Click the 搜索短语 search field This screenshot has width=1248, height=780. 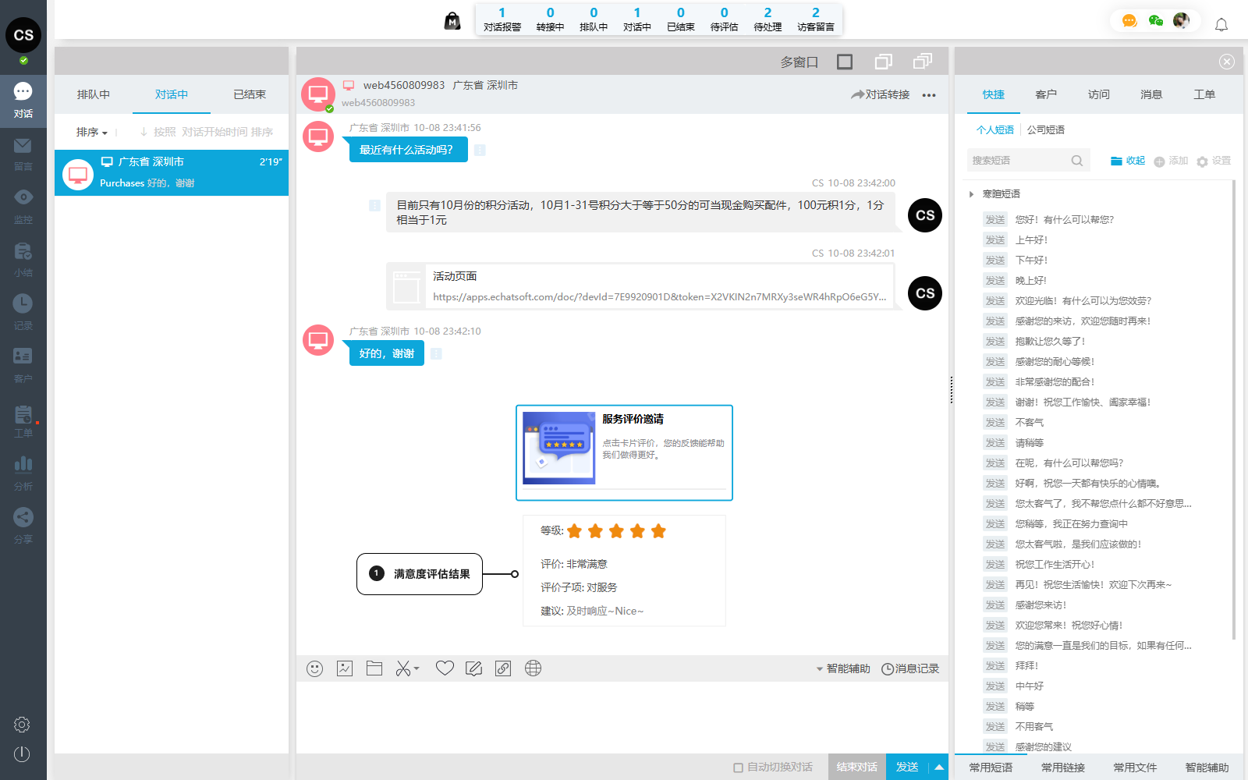(x=1018, y=161)
